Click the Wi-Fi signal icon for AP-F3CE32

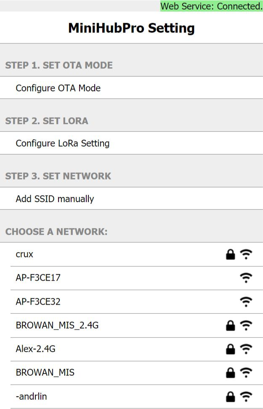tap(246, 302)
